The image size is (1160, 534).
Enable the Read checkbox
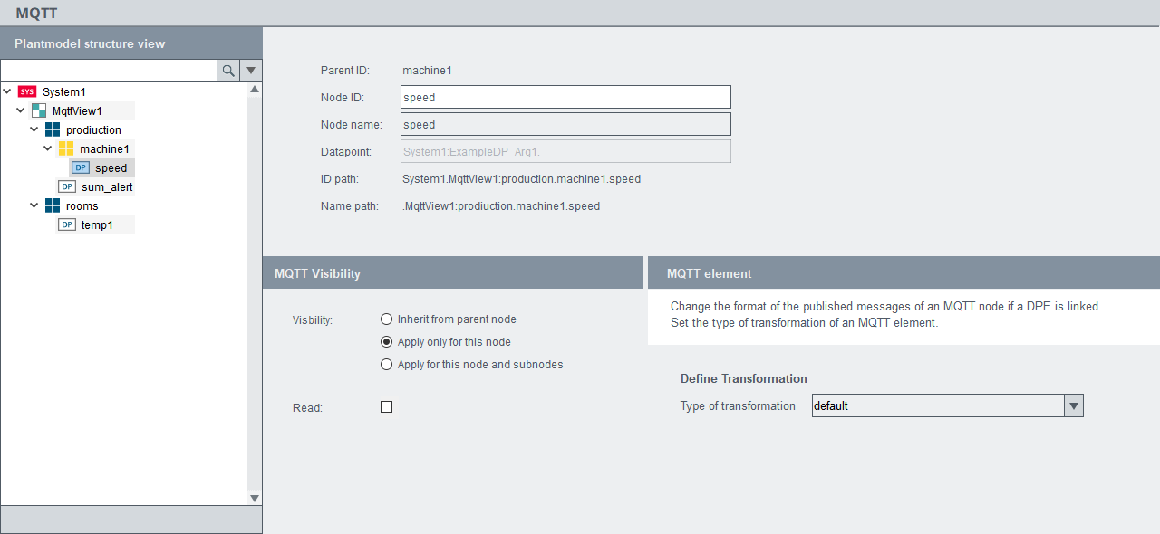(x=387, y=407)
